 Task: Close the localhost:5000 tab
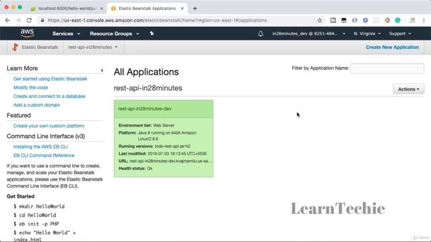(102, 9)
